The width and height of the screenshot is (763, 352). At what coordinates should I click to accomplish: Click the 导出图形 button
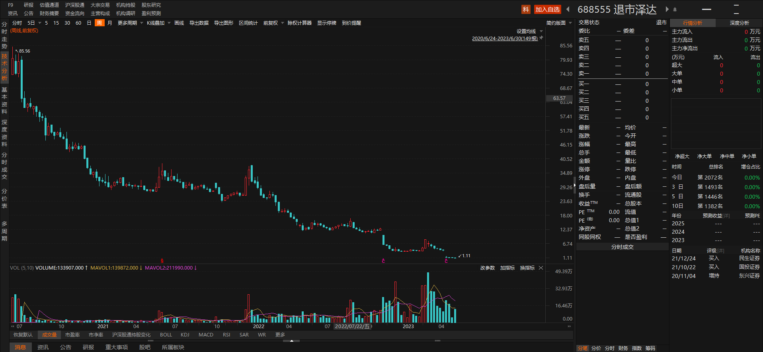click(x=224, y=23)
